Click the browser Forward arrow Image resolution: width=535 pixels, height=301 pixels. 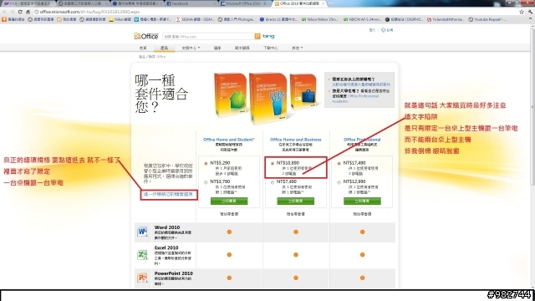(x=13, y=12)
